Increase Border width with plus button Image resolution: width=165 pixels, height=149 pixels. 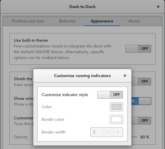118,132
